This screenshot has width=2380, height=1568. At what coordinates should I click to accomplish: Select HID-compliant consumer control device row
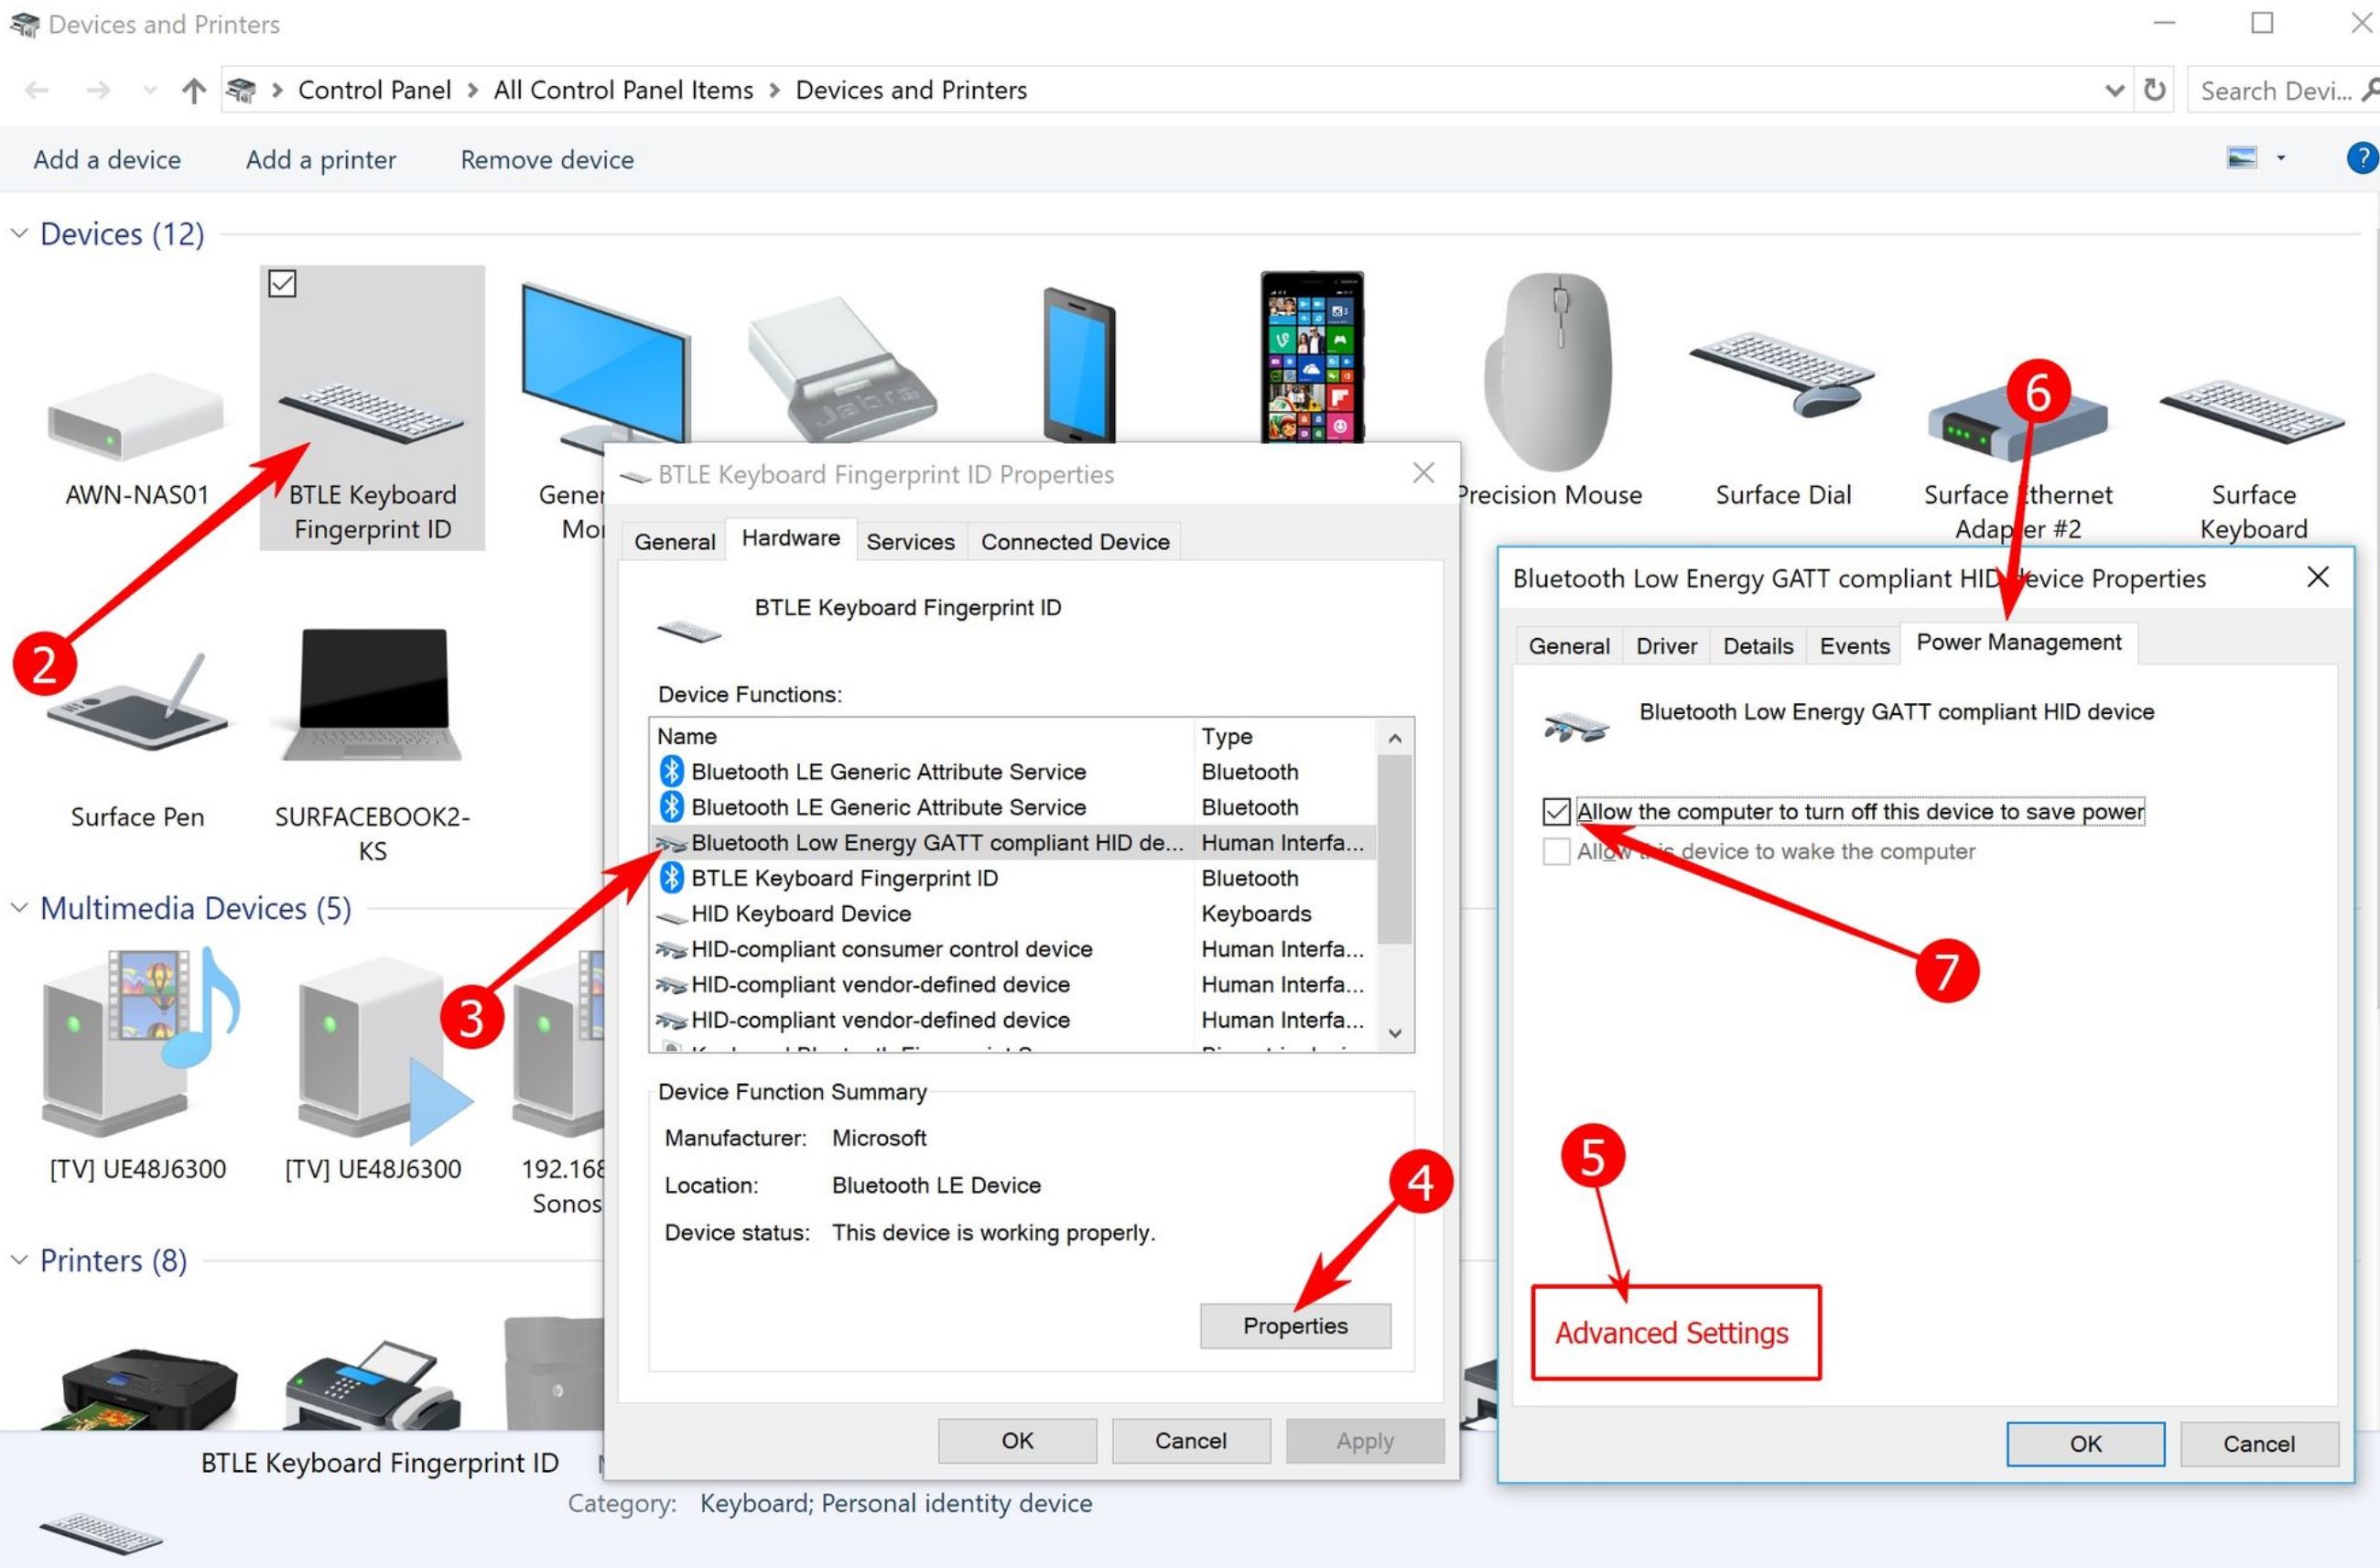[1012, 949]
